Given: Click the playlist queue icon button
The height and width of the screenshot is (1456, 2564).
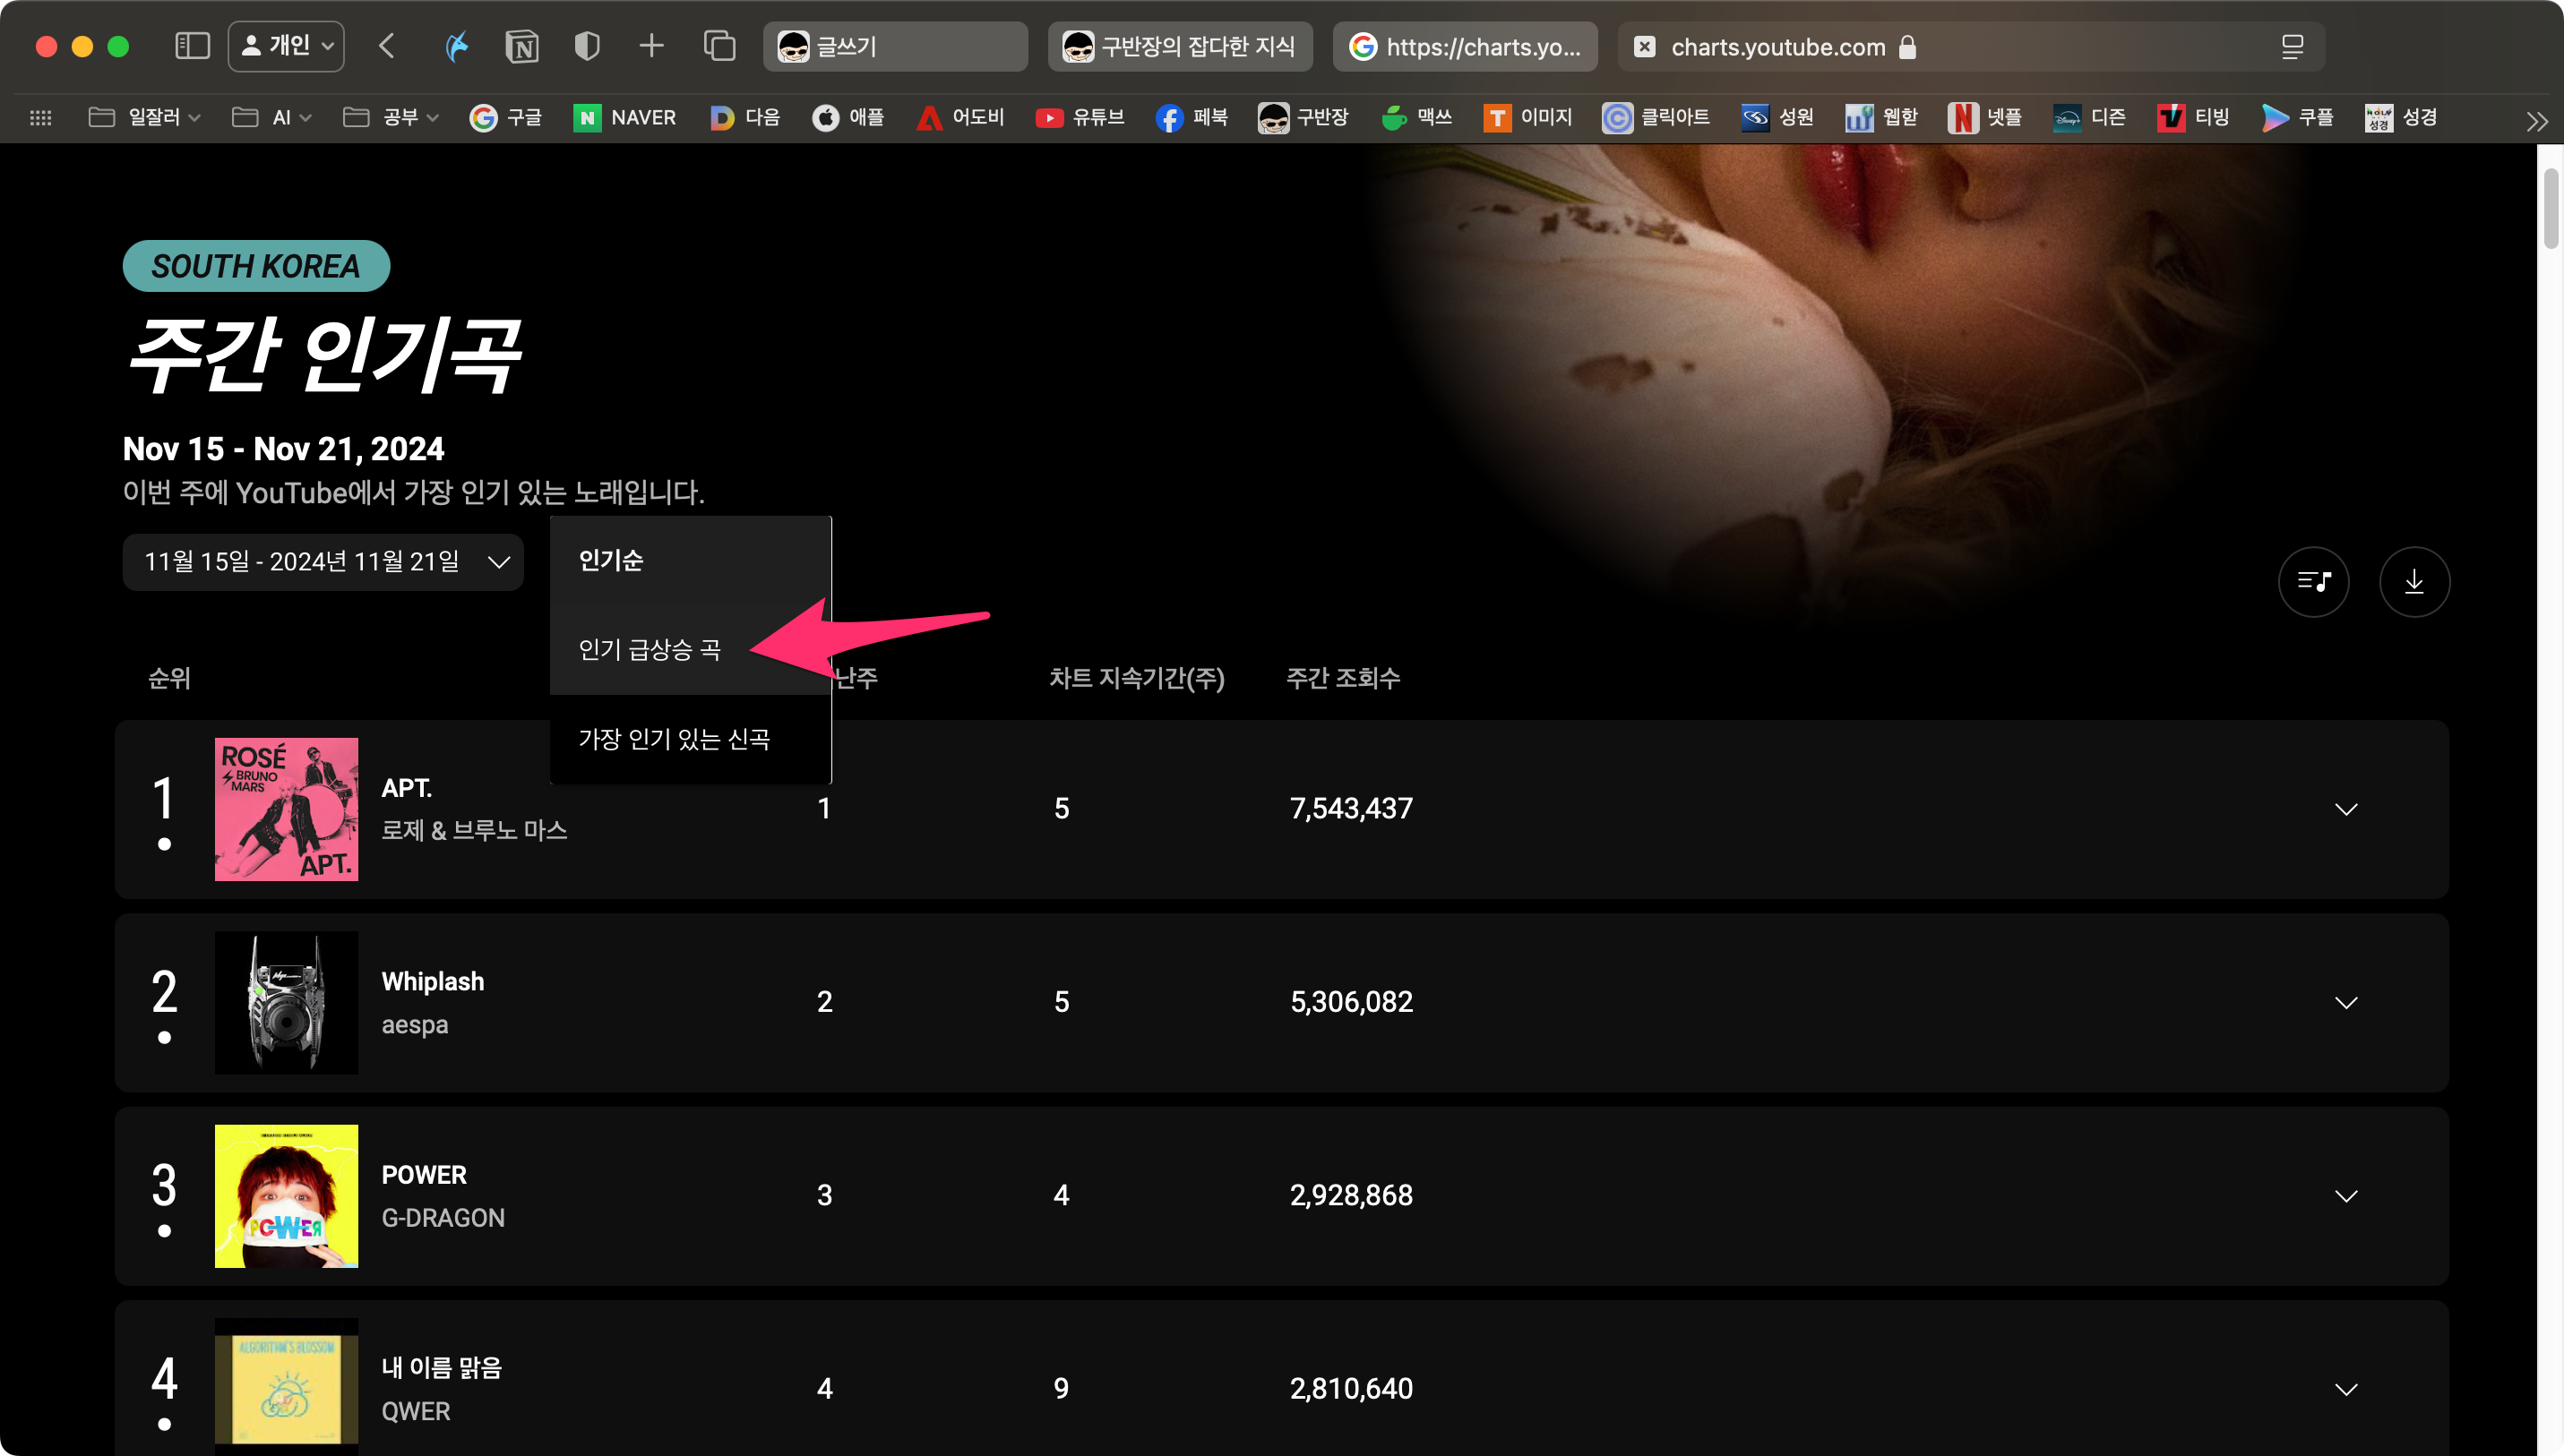Looking at the screenshot, I should (2313, 582).
